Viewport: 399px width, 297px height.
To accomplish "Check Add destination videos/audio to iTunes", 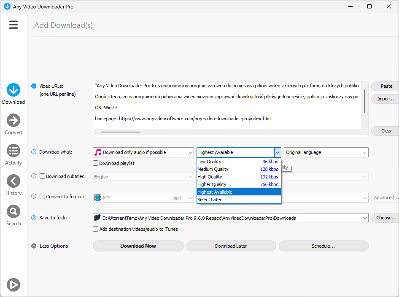I will pyautogui.click(x=95, y=229).
